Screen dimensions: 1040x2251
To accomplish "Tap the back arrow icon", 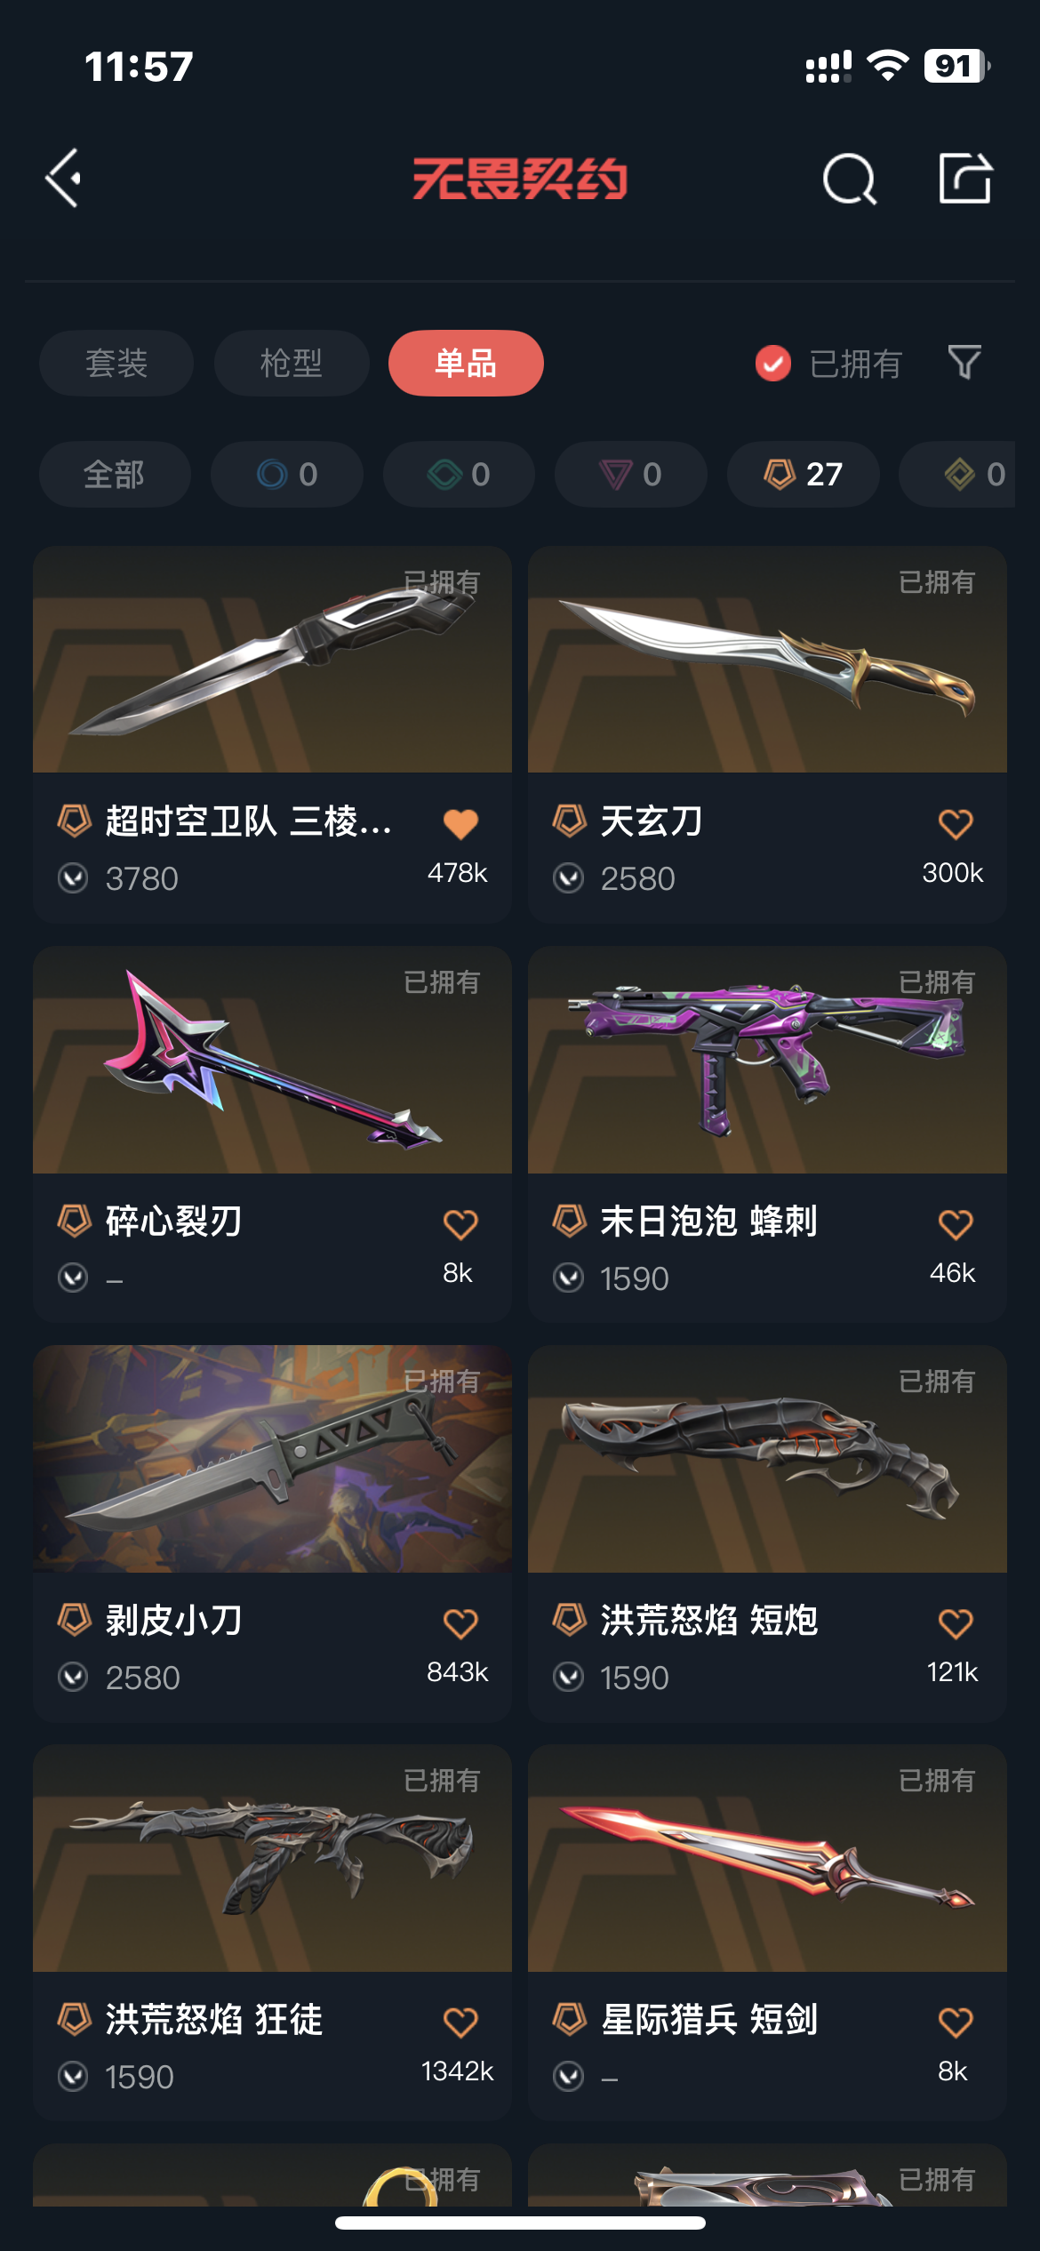I will point(64,179).
